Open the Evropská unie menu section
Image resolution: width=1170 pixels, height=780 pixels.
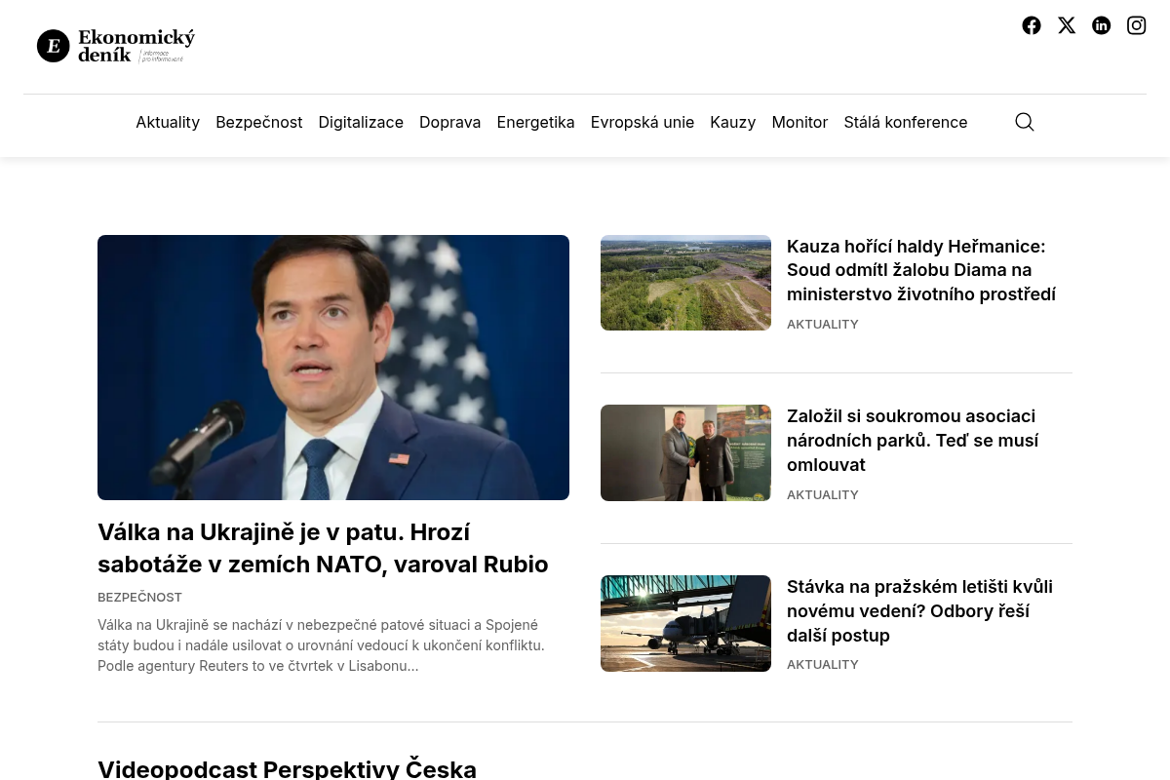(x=643, y=122)
